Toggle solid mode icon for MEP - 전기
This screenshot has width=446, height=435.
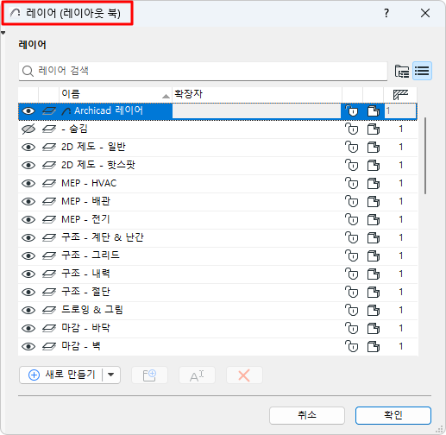click(374, 220)
